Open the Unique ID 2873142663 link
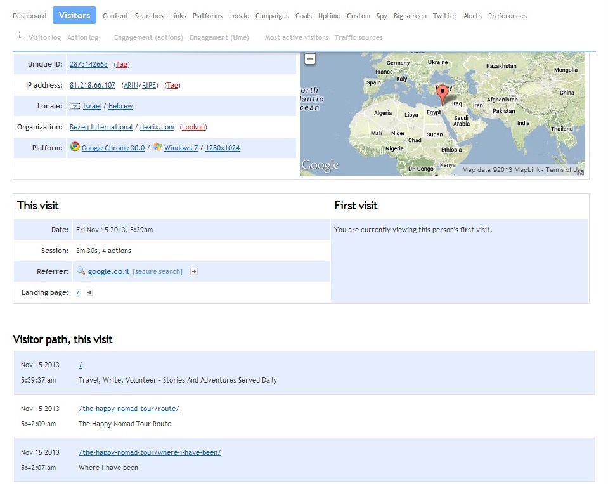The width and height of the screenshot is (608, 484). 89,64
